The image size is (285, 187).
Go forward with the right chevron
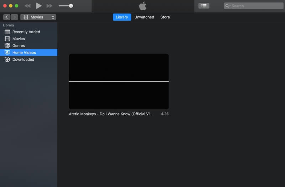click(14, 17)
